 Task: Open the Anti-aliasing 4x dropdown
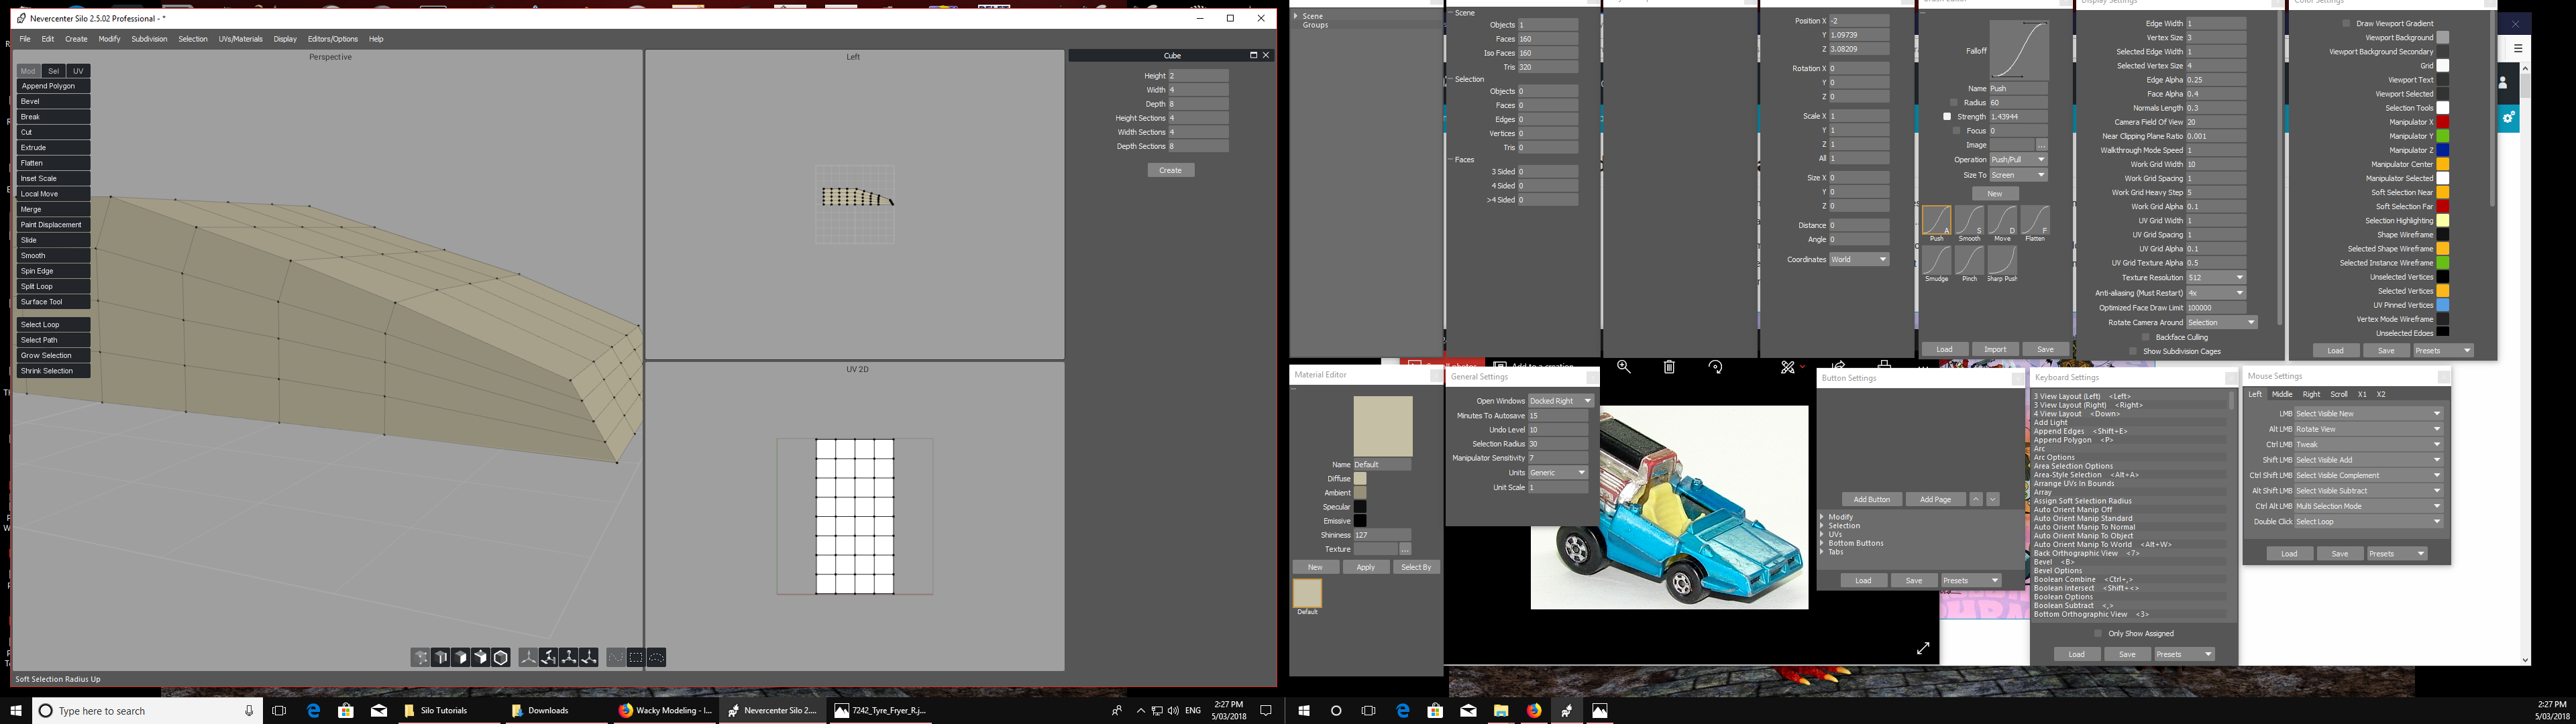pos(2215,293)
